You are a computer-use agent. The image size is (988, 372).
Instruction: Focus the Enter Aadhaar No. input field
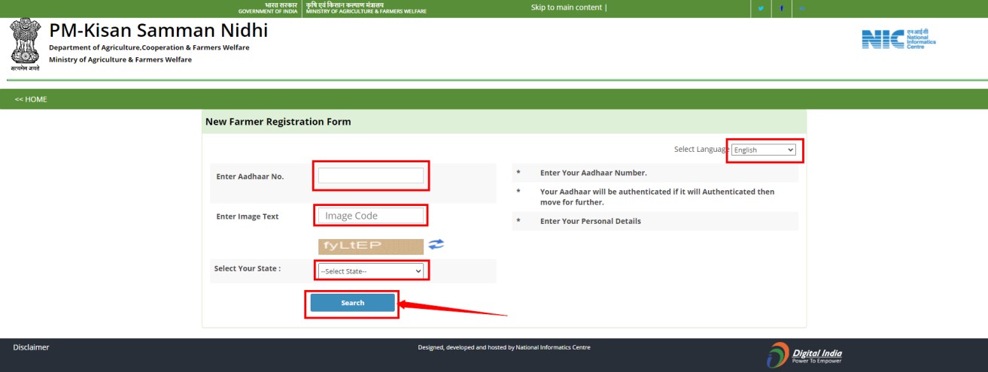(x=371, y=175)
